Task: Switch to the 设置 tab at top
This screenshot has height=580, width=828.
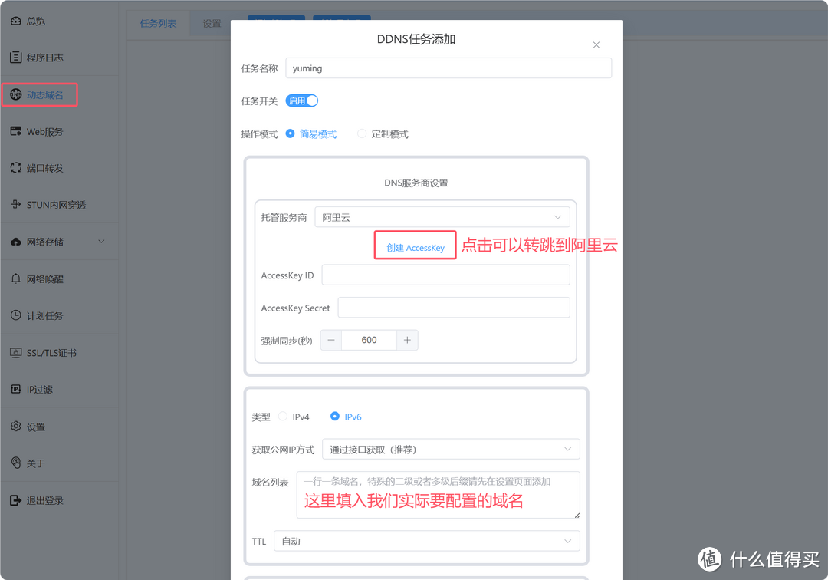Action: coord(212,23)
